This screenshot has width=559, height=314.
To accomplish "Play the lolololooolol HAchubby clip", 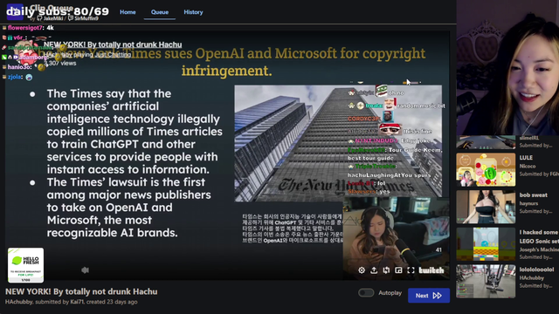I will (486, 281).
